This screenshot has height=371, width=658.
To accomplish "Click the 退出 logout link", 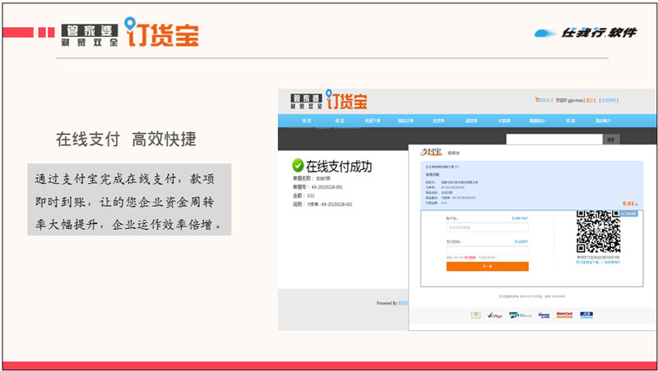I will click(x=589, y=100).
